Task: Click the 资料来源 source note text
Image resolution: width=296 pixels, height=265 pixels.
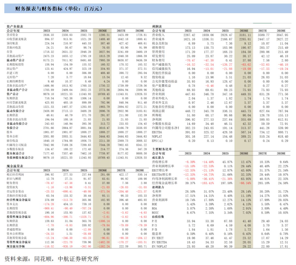Action: point(52,259)
